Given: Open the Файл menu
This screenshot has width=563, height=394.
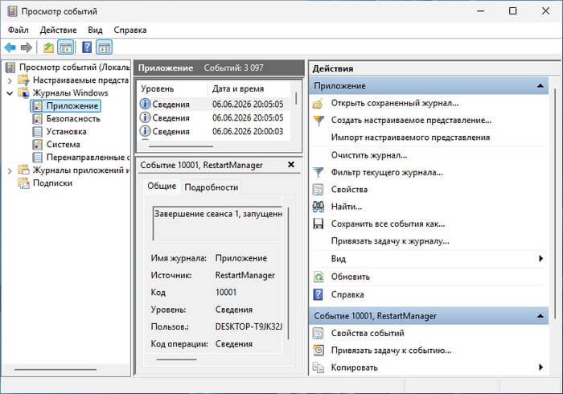Looking at the screenshot, I should point(18,30).
